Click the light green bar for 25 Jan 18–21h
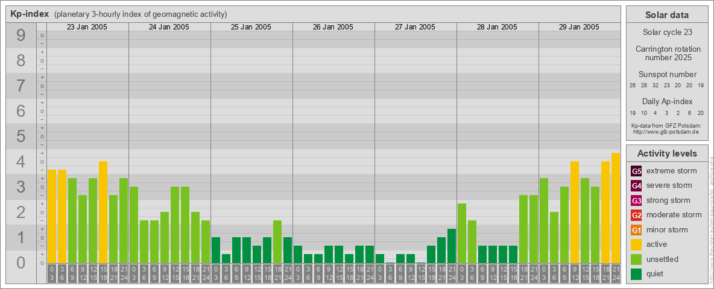 277,242
